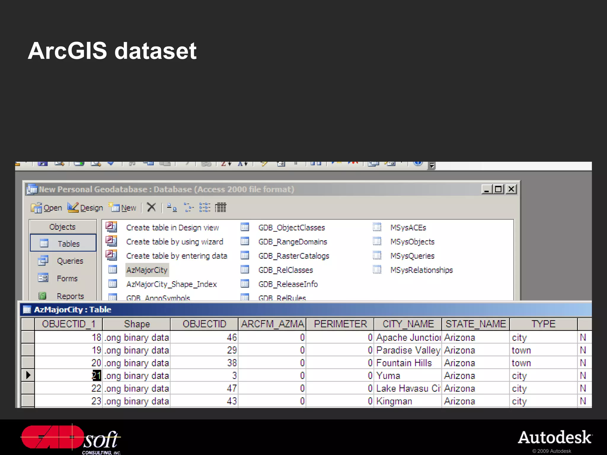Switch to Details view icon
This screenshot has width=607, height=455.
221,207
